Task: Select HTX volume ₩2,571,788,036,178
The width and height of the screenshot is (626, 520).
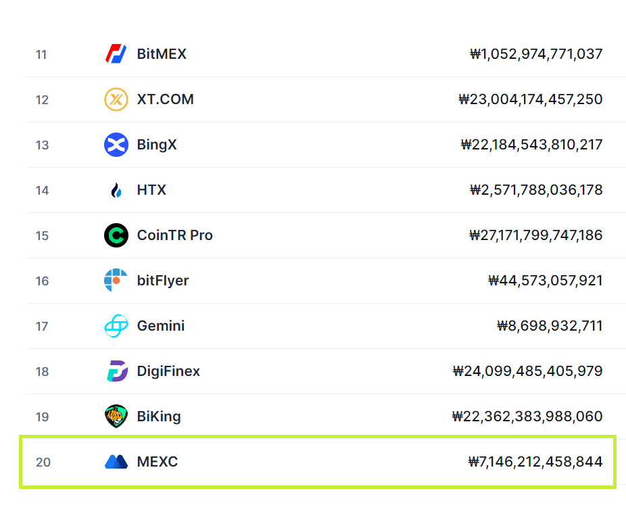Action: click(536, 190)
